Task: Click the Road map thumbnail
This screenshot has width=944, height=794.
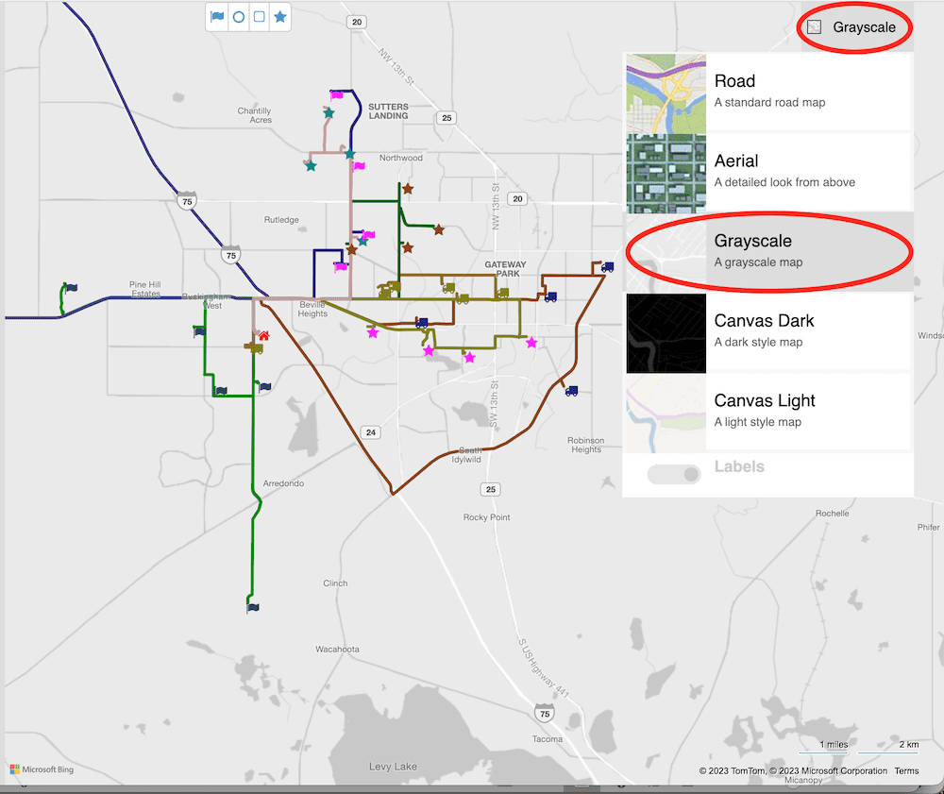Action: click(666, 93)
